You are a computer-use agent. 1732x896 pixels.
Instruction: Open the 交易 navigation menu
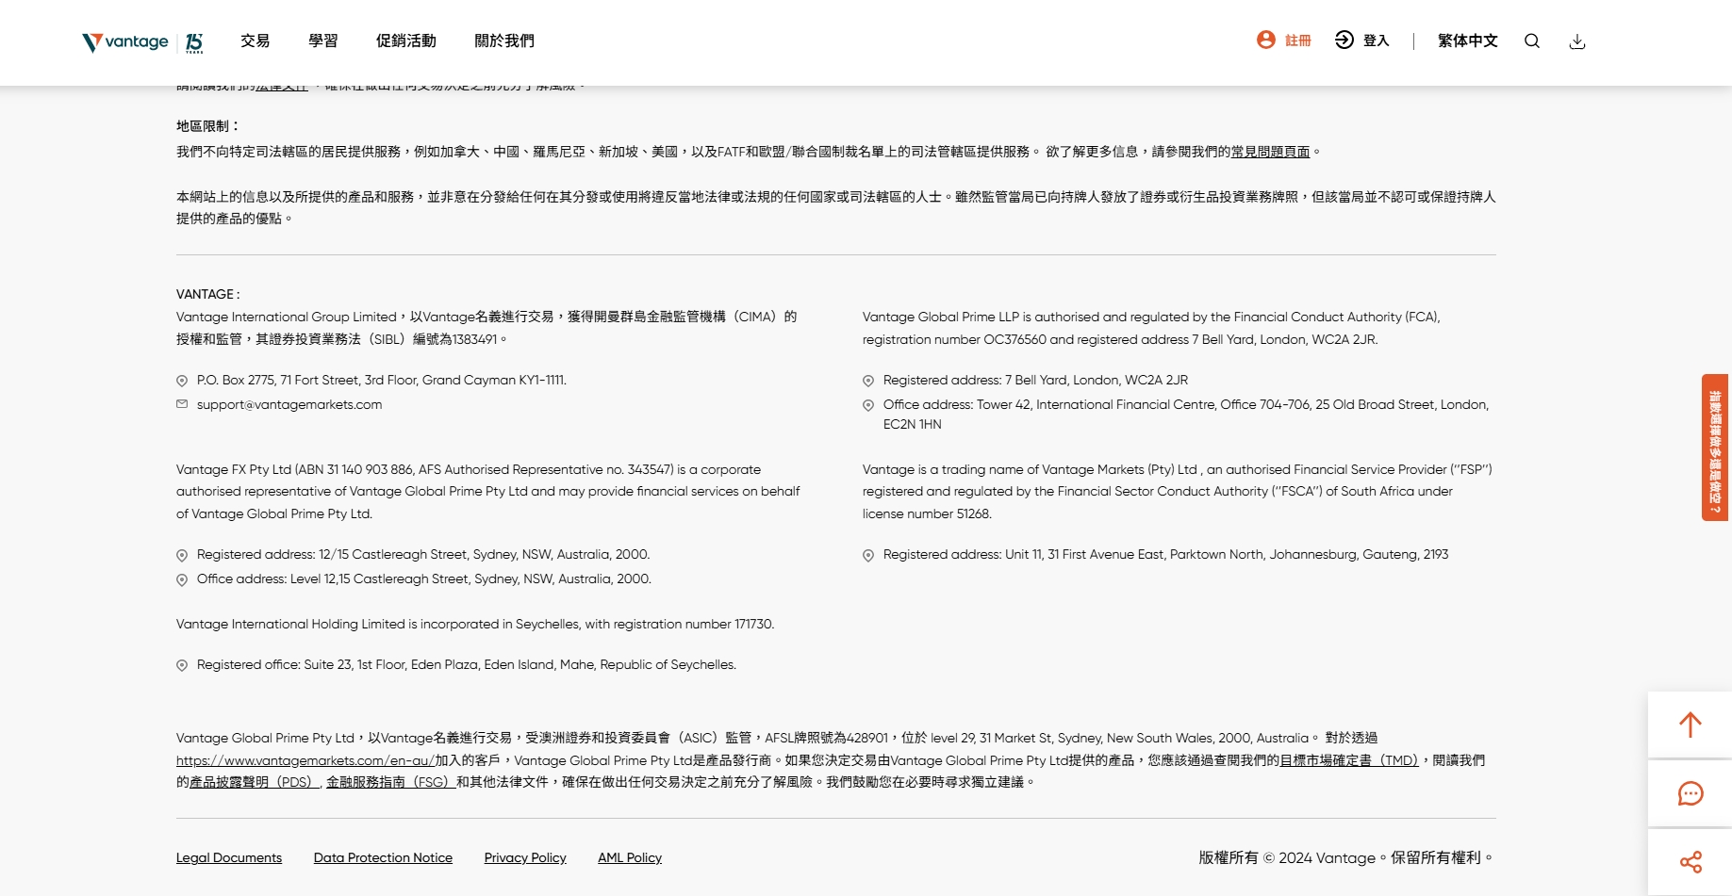[255, 41]
